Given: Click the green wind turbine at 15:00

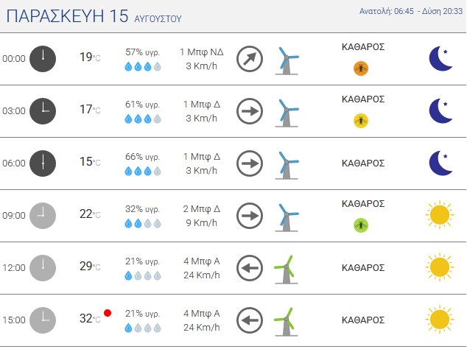Looking at the screenshot, I should click(287, 322).
